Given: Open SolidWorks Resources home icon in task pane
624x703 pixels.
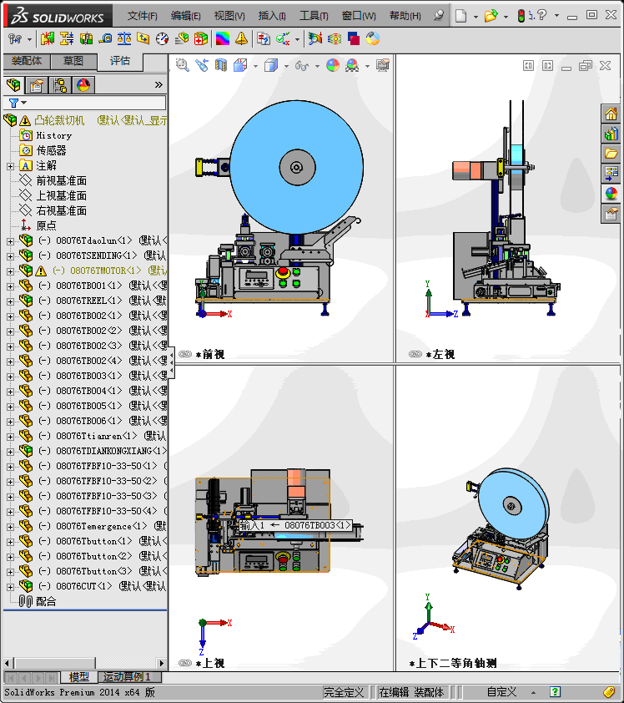Looking at the screenshot, I should pos(611,114).
